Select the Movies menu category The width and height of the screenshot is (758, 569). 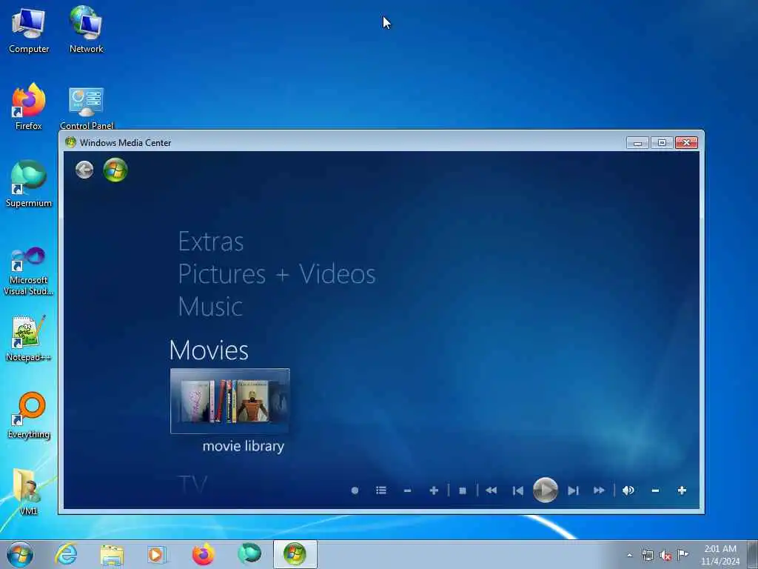click(x=209, y=350)
